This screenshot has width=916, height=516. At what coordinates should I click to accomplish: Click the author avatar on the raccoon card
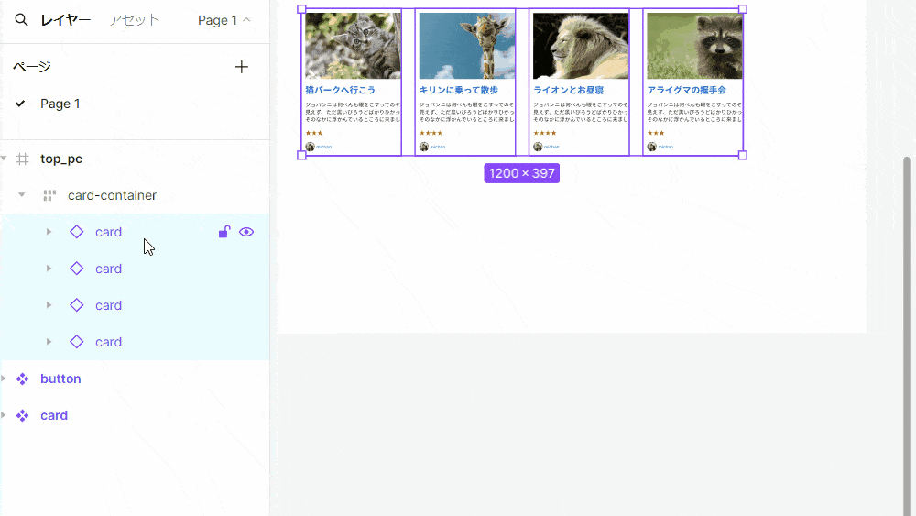pyautogui.click(x=652, y=147)
